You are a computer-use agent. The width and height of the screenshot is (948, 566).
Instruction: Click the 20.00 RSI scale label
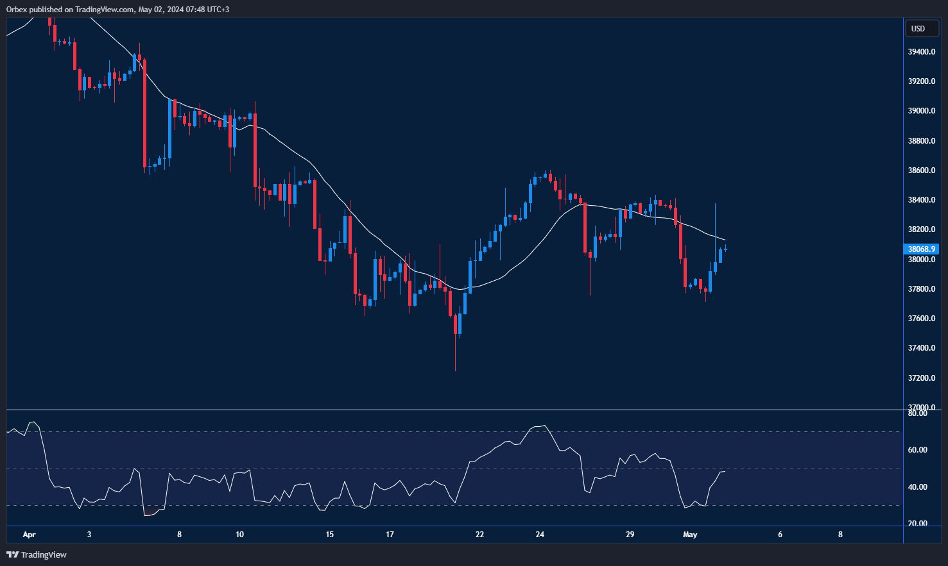pyautogui.click(x=918, y=524)
